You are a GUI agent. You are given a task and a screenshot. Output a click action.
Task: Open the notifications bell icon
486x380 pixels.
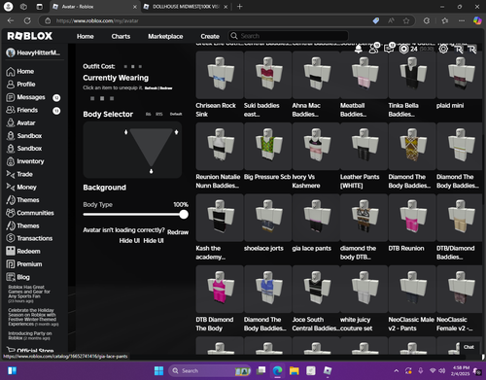pyautogui.click(x=359, y=49)
